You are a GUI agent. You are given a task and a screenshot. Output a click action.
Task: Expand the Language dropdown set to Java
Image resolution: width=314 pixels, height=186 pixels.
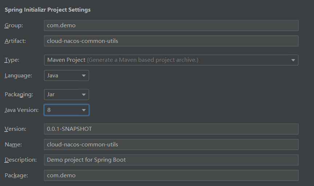pos(66,76)
